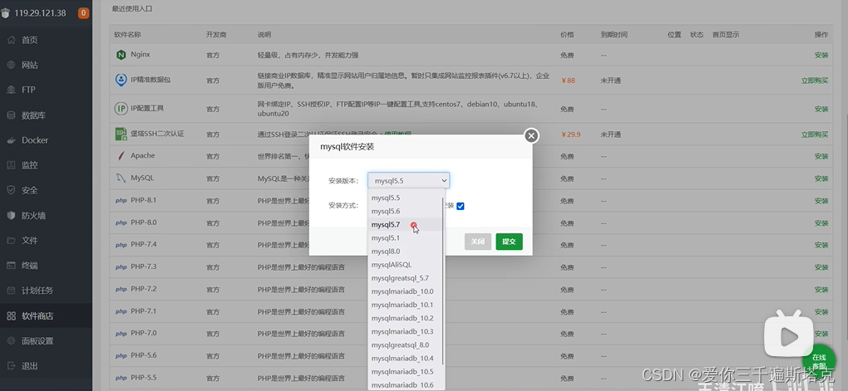Select mysql5.6 from the version list
This screenshot has width=848, height=391.
(406, 211)
